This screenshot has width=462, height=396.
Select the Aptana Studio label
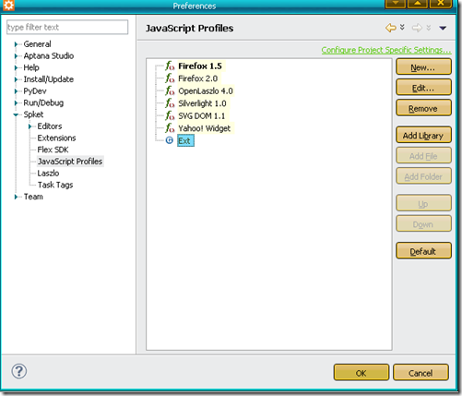pos(49,55)
